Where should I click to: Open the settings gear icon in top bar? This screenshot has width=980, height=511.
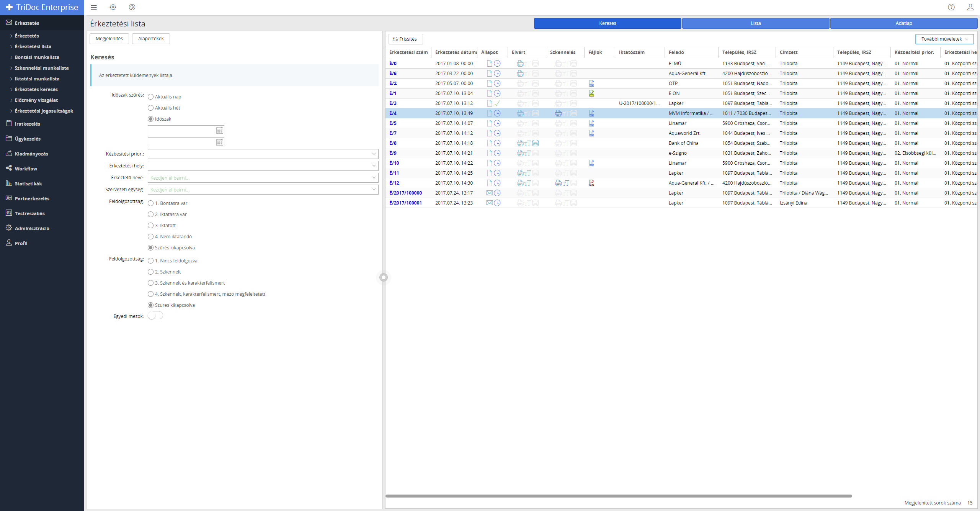pyautogui.click(x=113, y=7)
